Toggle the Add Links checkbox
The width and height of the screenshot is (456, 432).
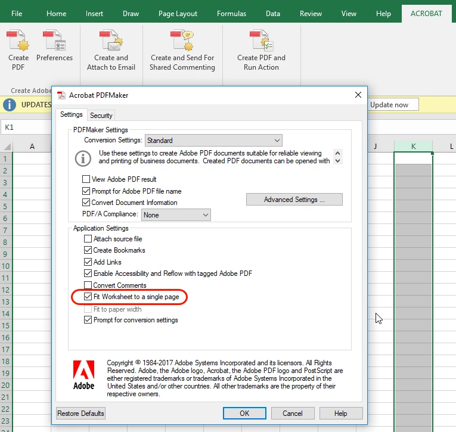click(88, 262)
